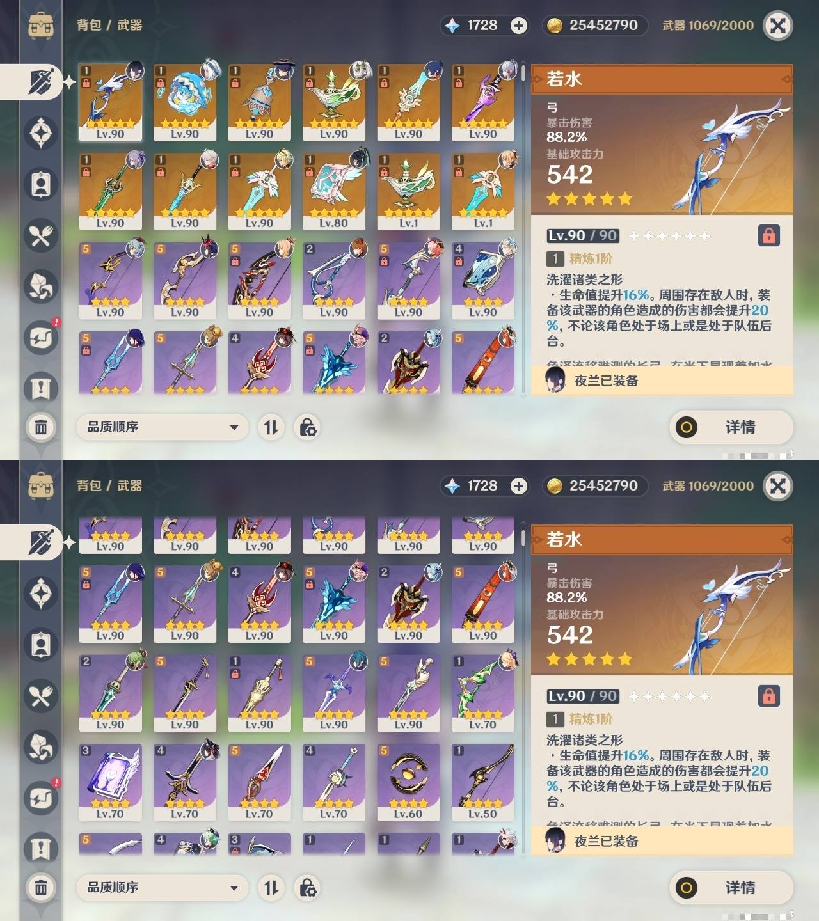Image resolution: width=819 pixels, height=921 pixels.
Task: Select the gold Lv.80 catalyst weapon
Action: pyautogui.click(x=333, y=191)
